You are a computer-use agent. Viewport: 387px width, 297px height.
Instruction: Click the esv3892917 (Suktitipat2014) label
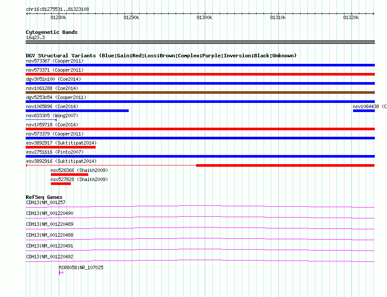[x=61, y=143]
